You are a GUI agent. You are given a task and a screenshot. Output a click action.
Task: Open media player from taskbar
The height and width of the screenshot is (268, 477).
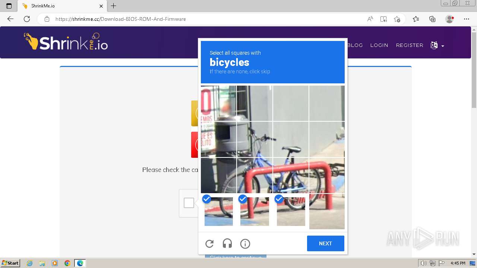(55, 263)
